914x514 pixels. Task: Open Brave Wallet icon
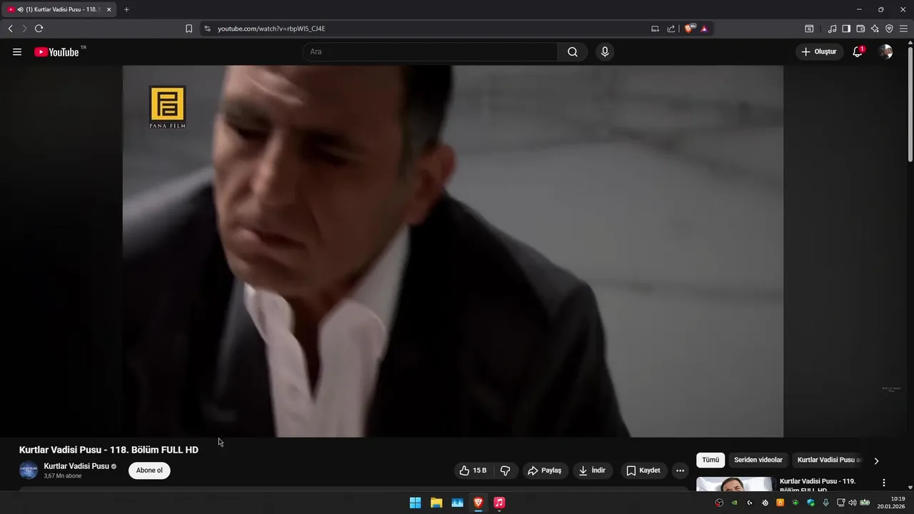(860, 29)
